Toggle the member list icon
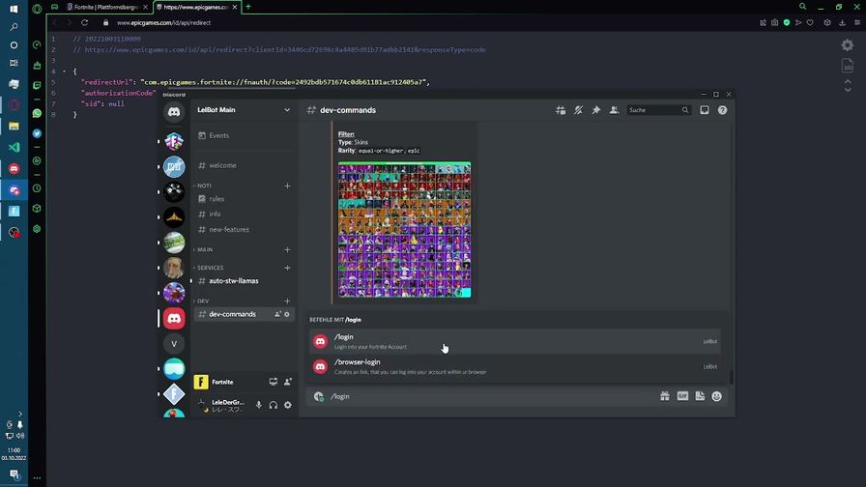 [x=614, y=110]
